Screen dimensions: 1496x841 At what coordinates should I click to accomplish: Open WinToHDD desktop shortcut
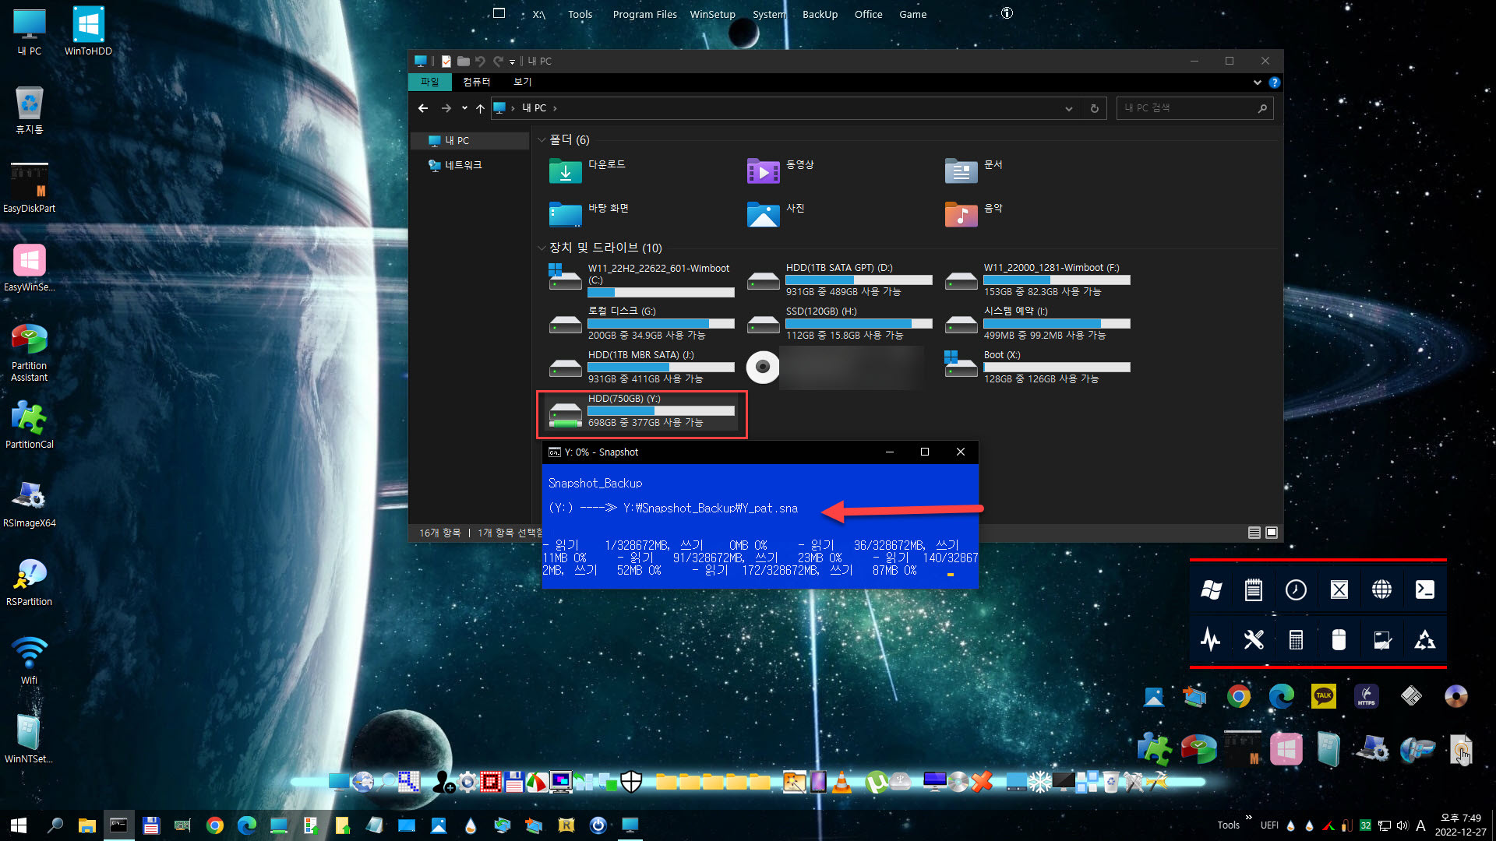point(88,32)
